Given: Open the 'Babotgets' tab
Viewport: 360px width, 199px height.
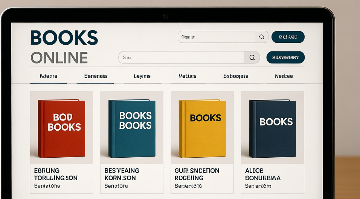Looking at the screenshot, I should coord(236,76).
